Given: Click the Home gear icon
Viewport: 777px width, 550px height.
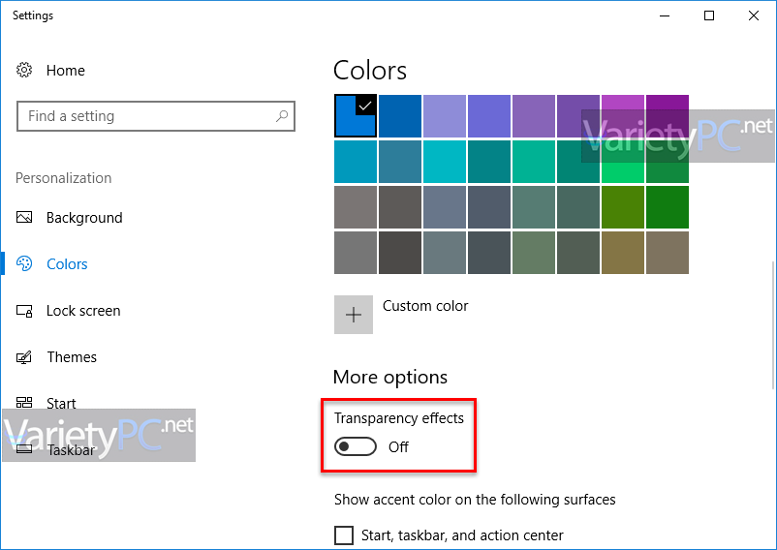Looking at the screenshot, I should pyautogui.click(x=24, y=70).
